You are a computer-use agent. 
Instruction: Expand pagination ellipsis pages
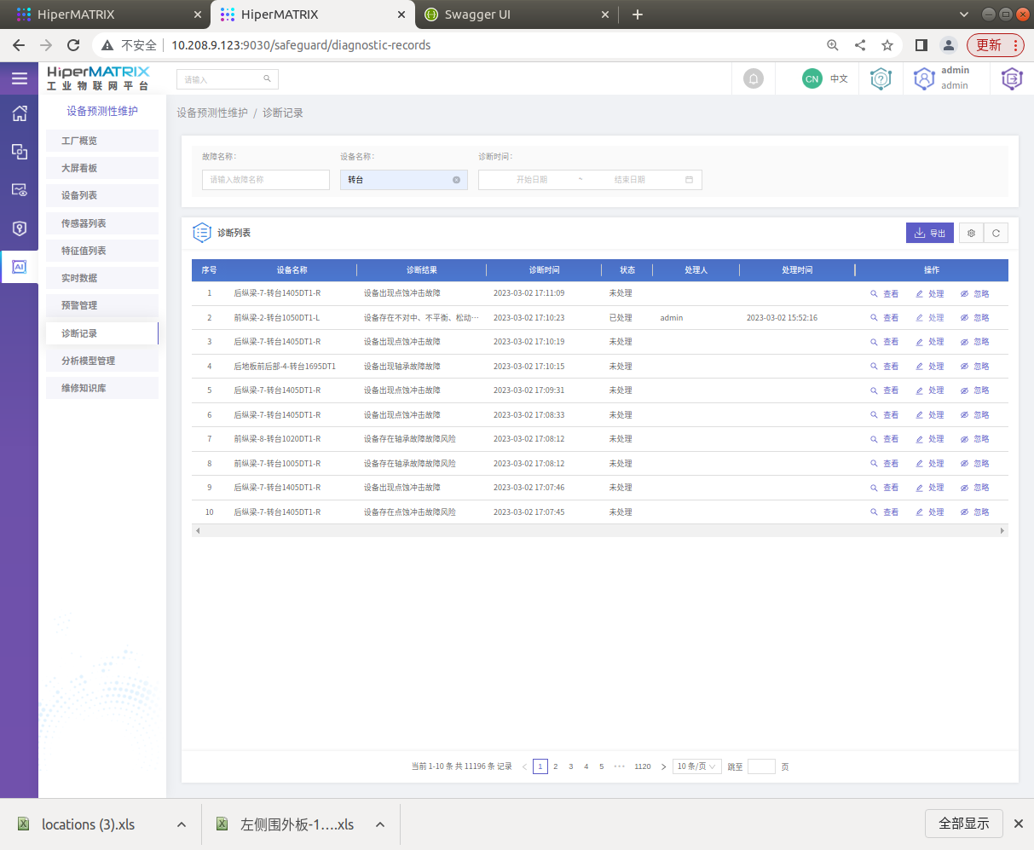click(620, 766)
